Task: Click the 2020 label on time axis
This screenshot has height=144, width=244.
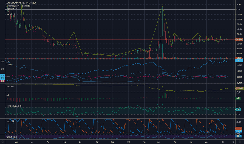Action: click(x=128, y=142)
